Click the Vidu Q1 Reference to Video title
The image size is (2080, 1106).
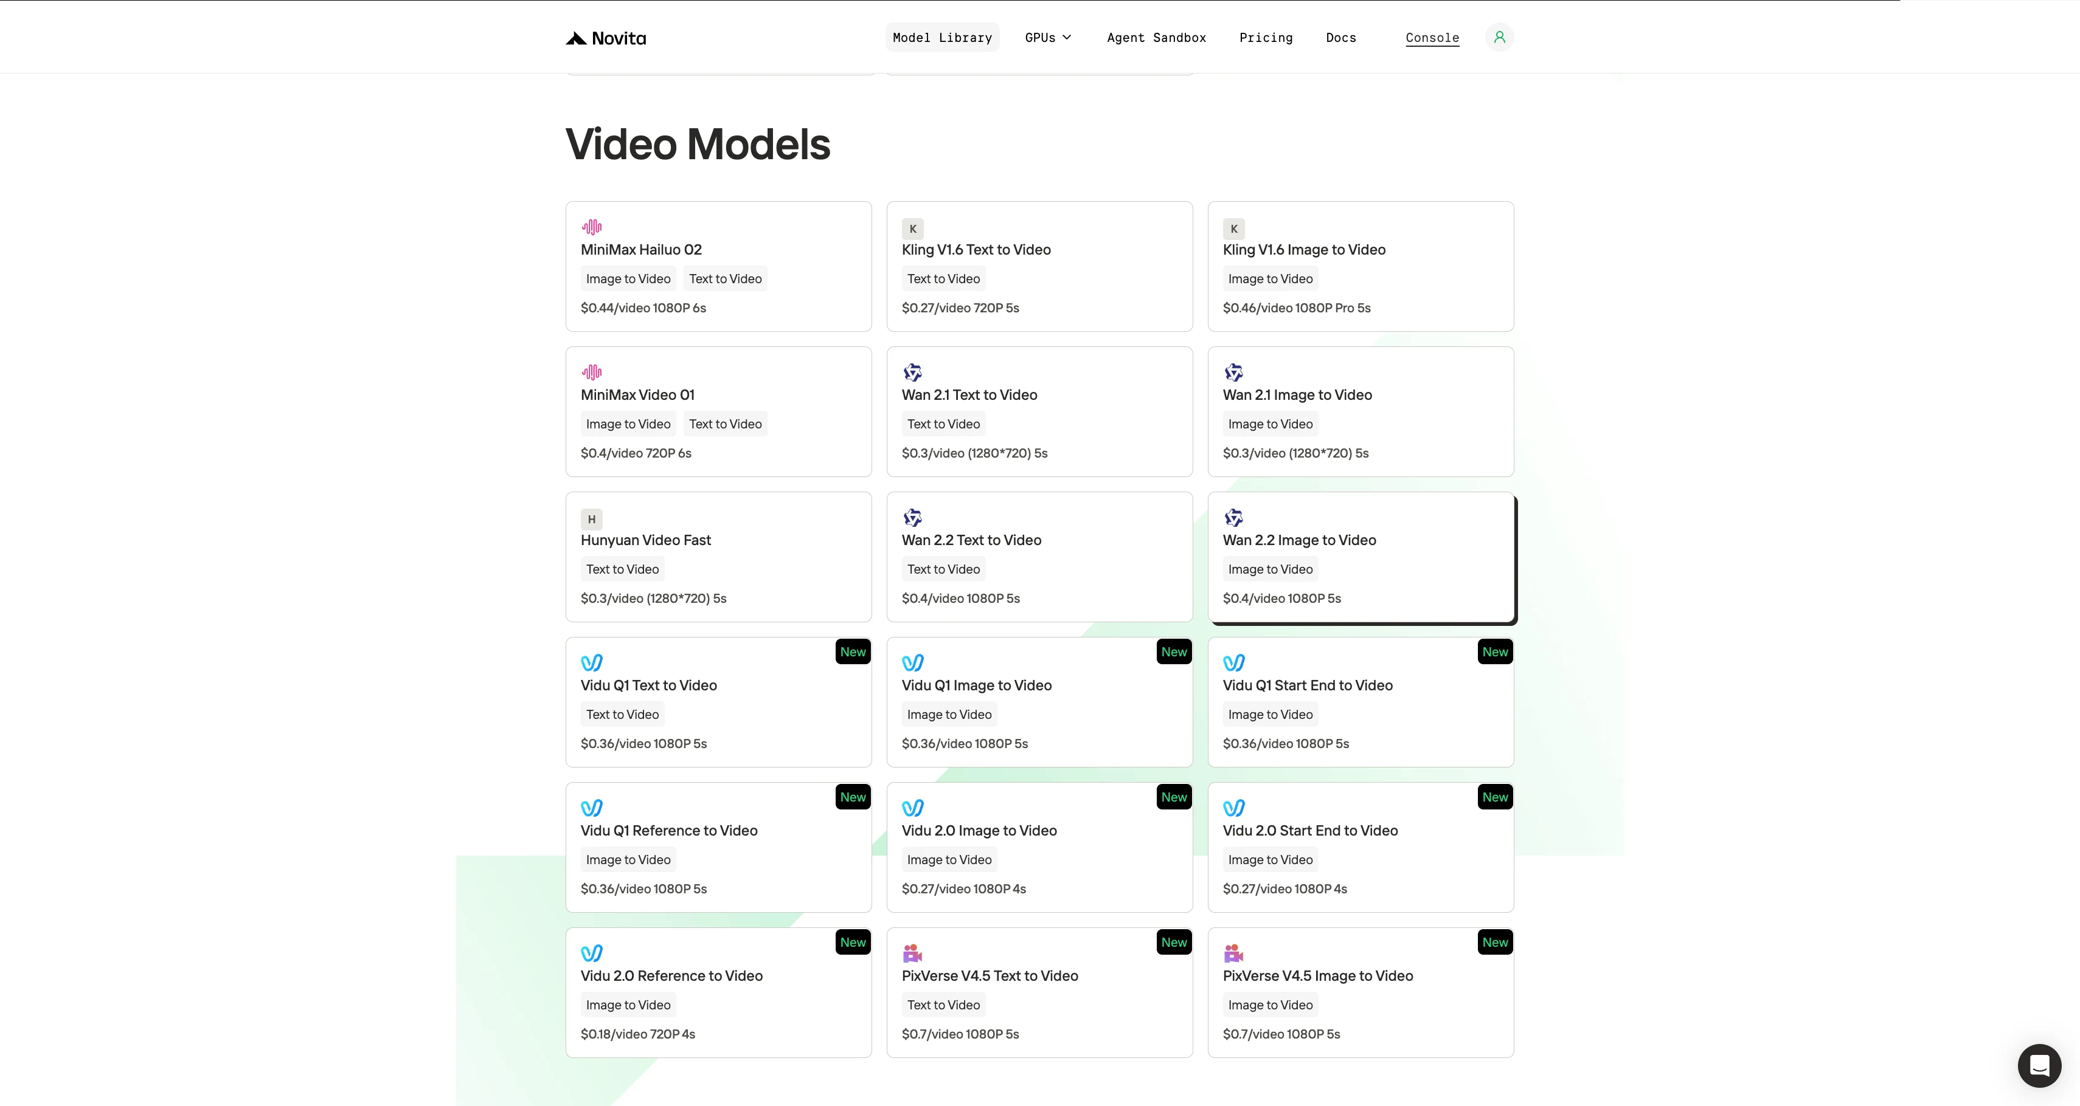coord(670,831)
